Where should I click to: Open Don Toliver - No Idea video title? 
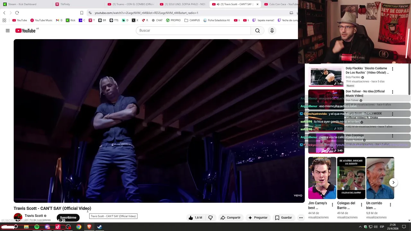click(x=365, y=93)
